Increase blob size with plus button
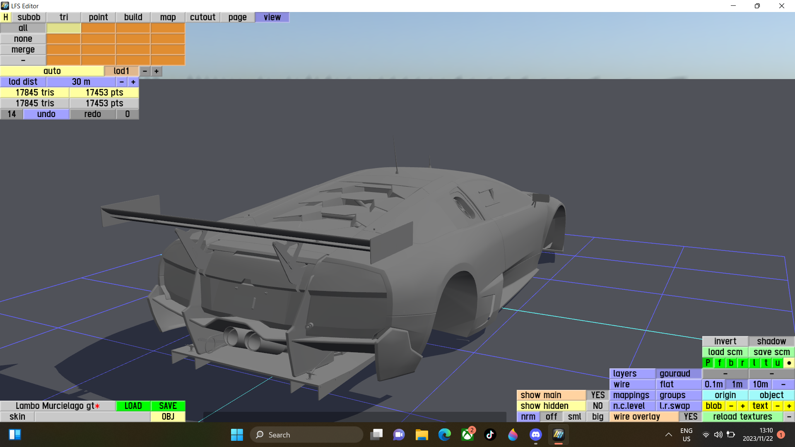Image resolution: width=795 pixels, height=447 pixels. coord(743,406)
